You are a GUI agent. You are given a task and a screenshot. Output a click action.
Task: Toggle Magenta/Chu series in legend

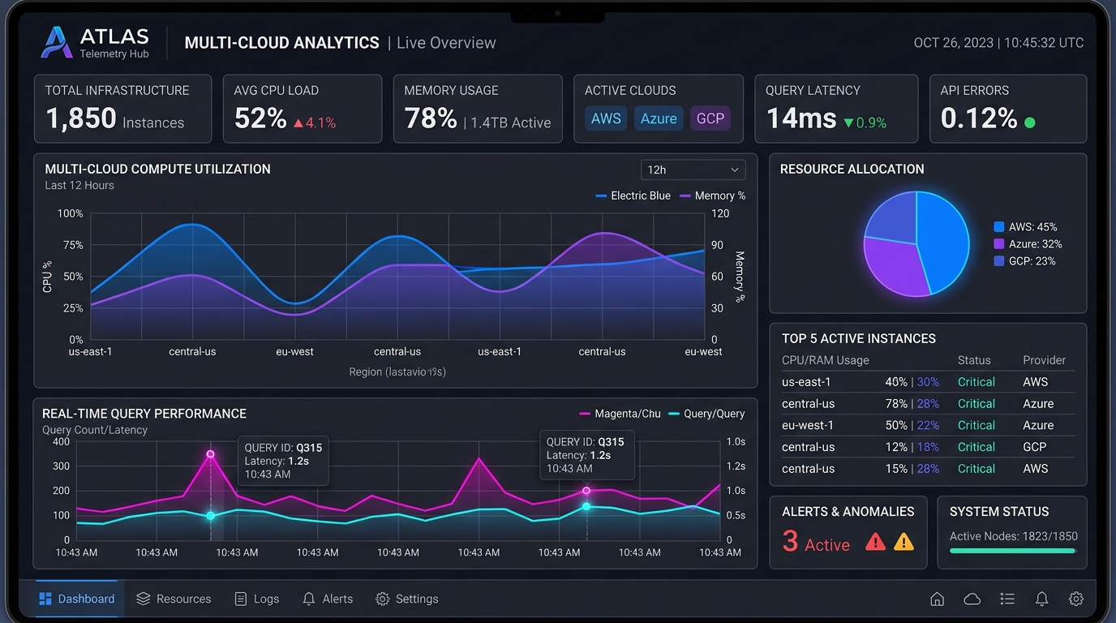click(620, 414)
